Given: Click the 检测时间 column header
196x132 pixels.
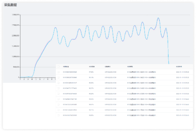Looking at the screenshot, I should pyautogui.click(x=179, y=66).
